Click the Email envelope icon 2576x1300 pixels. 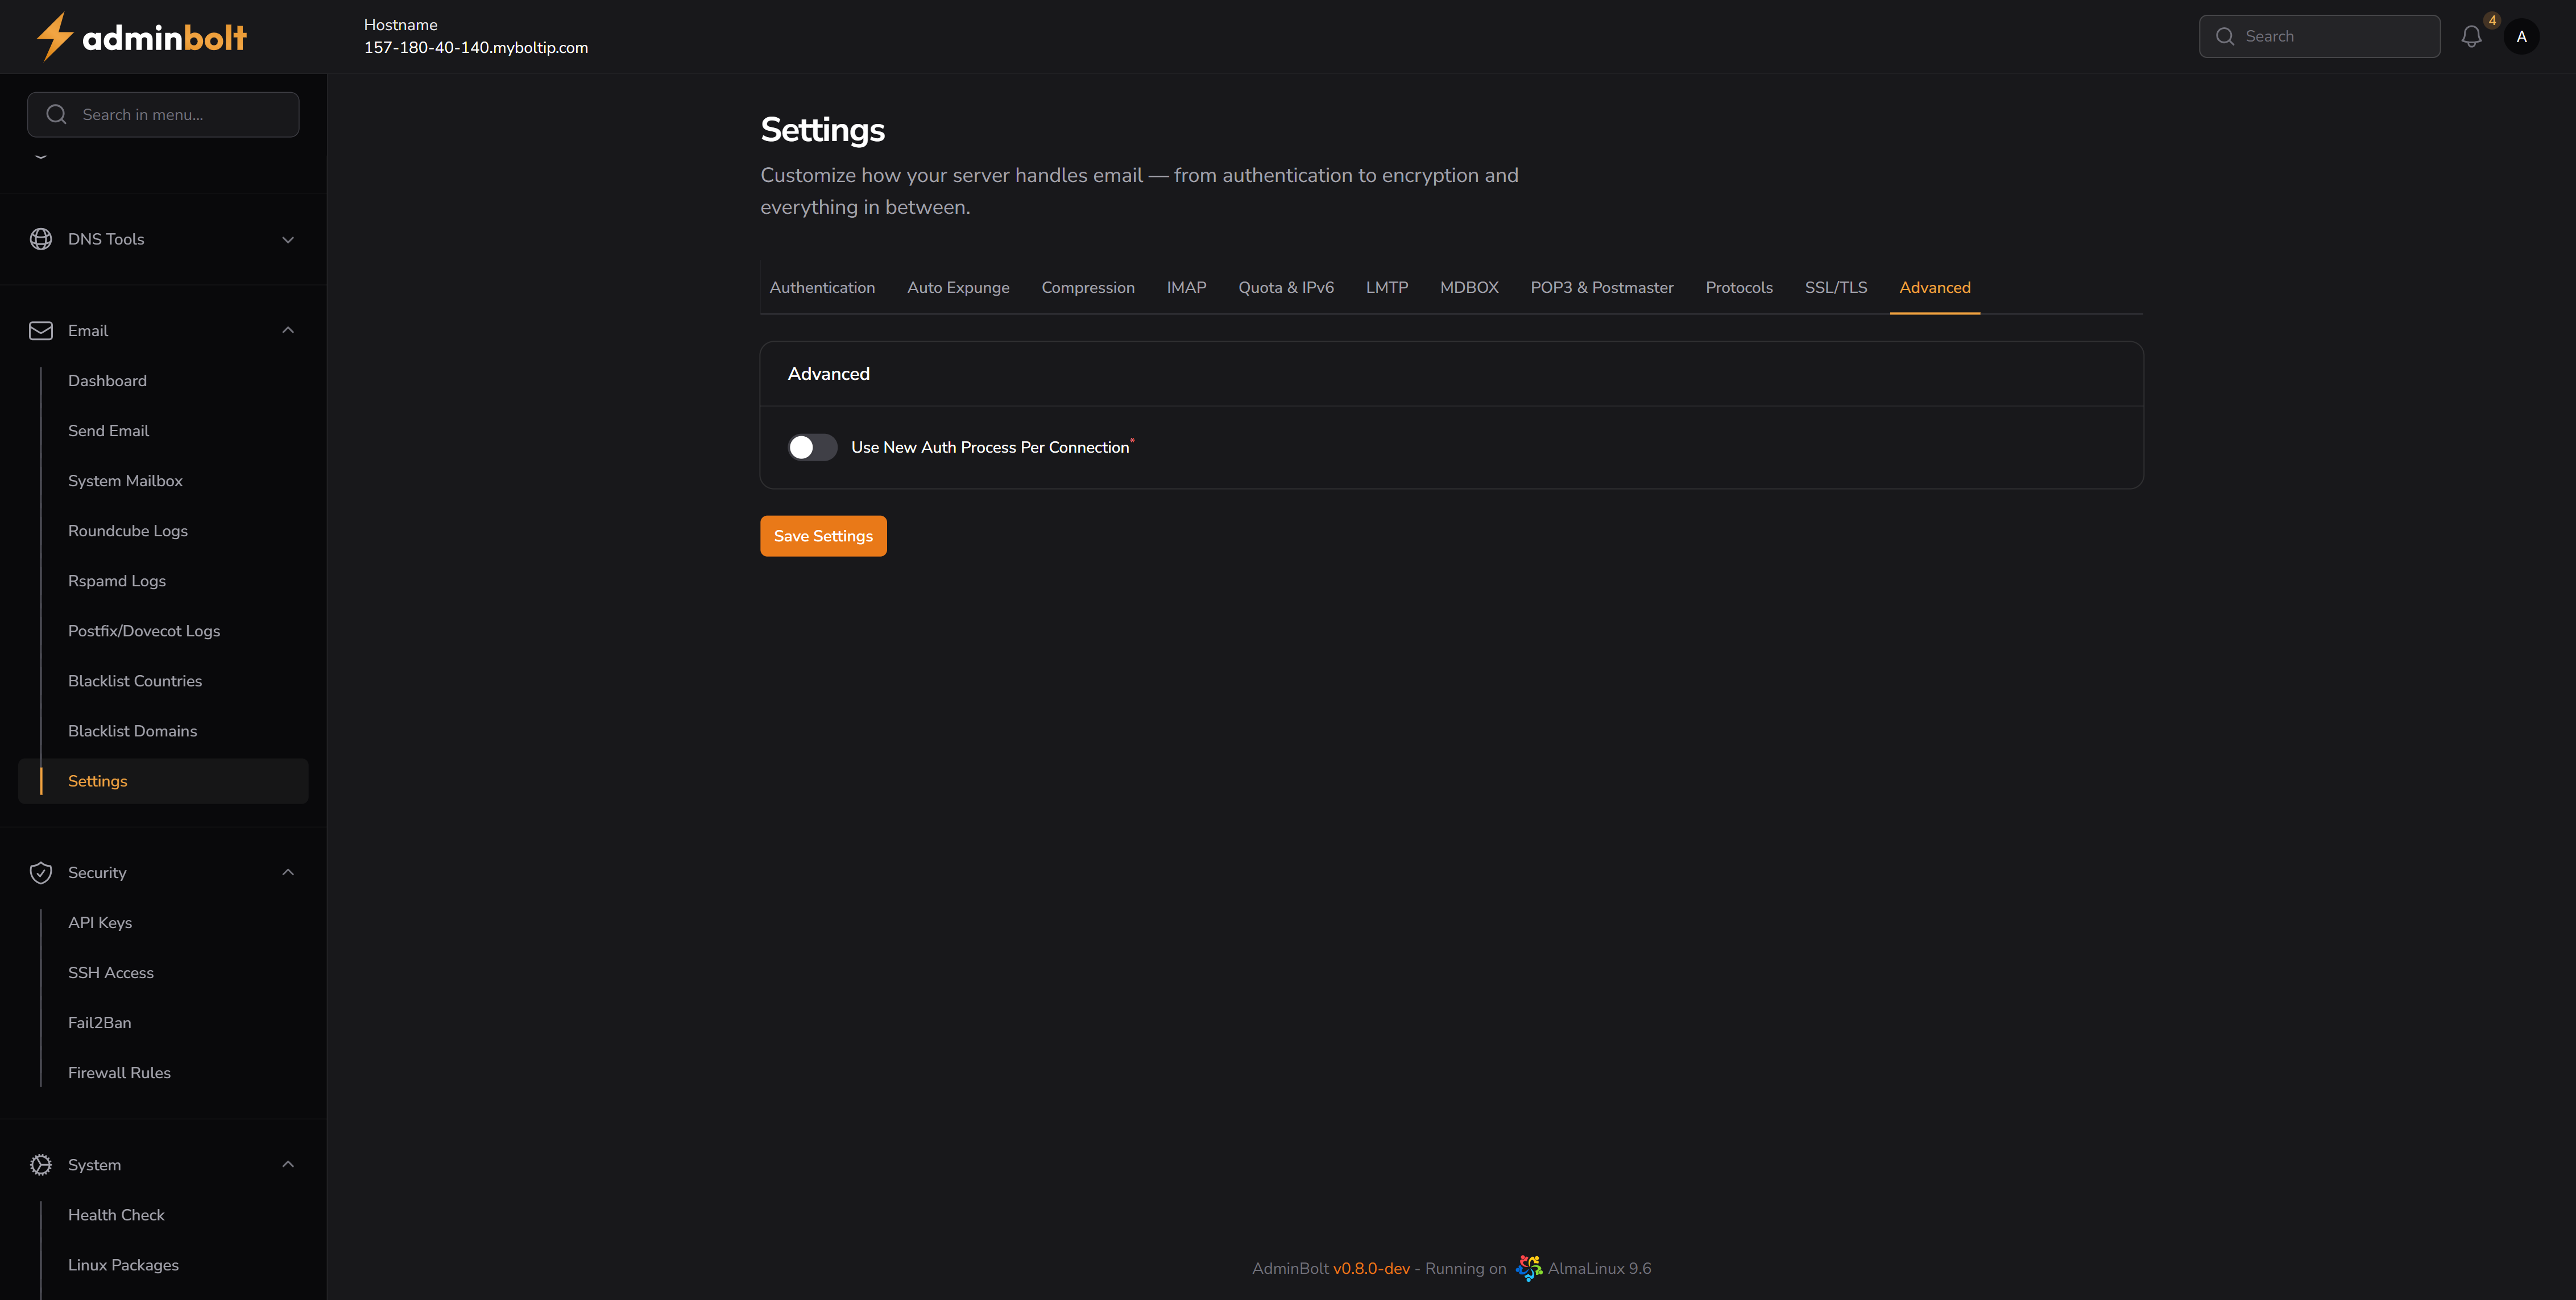[x=41, y=331]
